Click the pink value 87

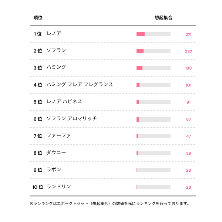point(188,120)
